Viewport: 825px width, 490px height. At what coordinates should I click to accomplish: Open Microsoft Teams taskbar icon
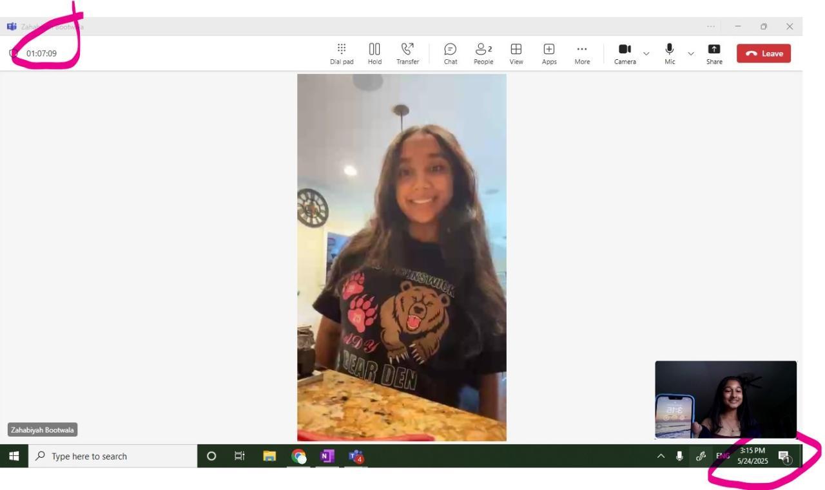pyautogui.click(x=355, y=456)
